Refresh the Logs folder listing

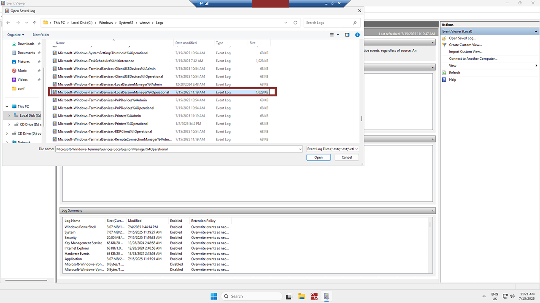tap(295, 23)
